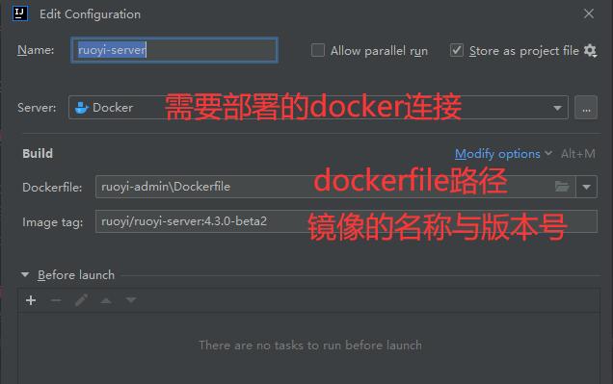Viewport: 613px width, 384px height.
Task: Remove selected before launch task with minus
Action: pyautogui.click(x=56, y=300)
